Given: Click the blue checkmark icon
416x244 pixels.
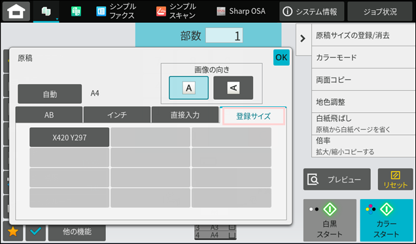Looking at the screenshot, I should (35, 232).
